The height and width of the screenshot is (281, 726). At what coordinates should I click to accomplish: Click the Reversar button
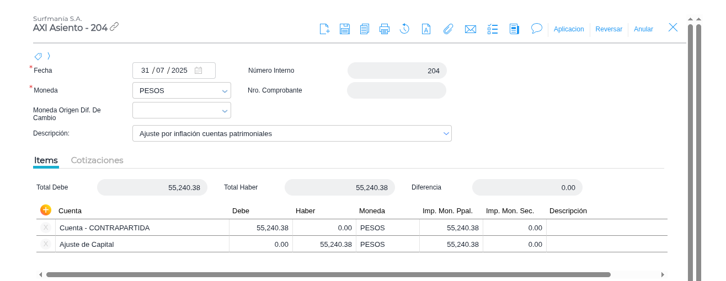608,29
